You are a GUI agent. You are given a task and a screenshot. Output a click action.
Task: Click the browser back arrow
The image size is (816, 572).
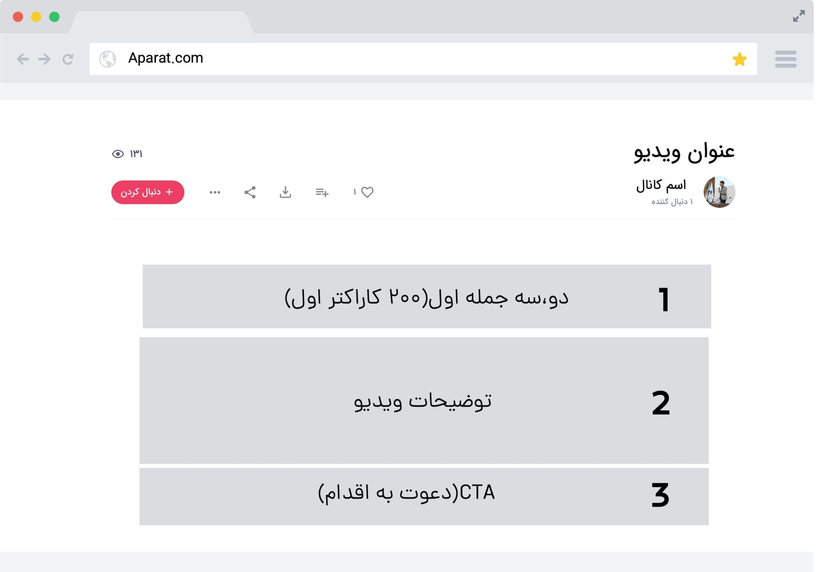[x=22, y=59]
